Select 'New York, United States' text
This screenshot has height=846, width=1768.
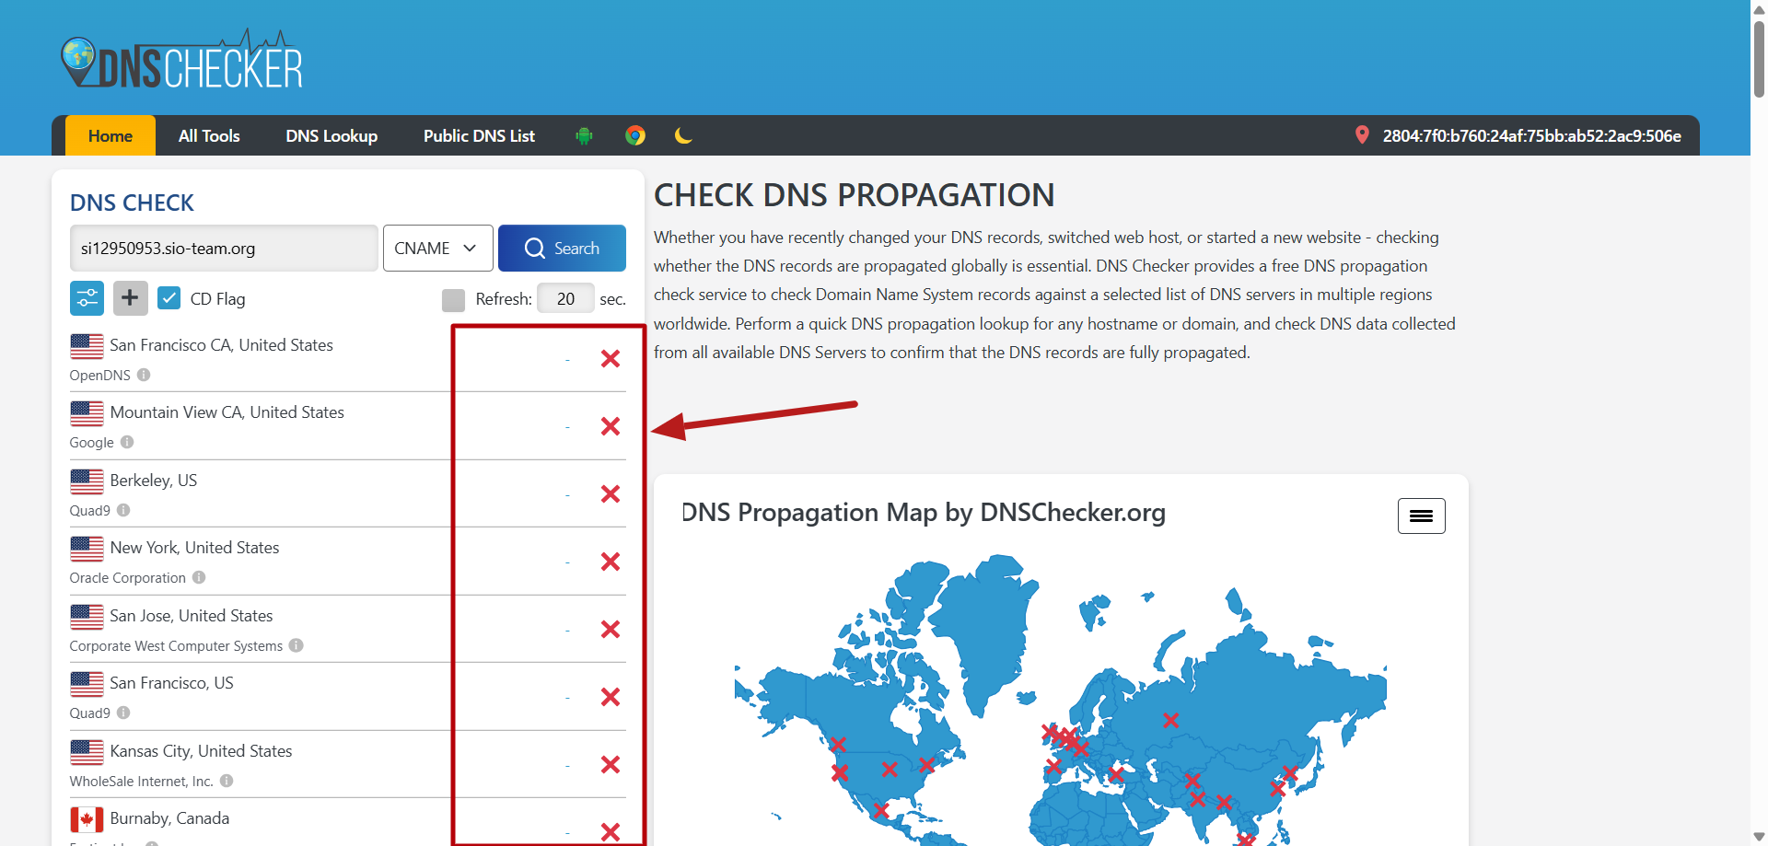194,548
